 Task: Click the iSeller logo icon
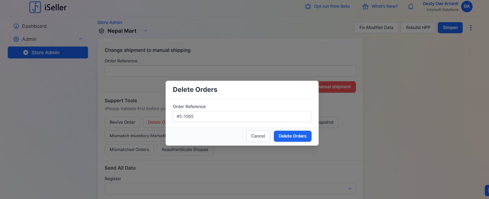click(35, 7)
